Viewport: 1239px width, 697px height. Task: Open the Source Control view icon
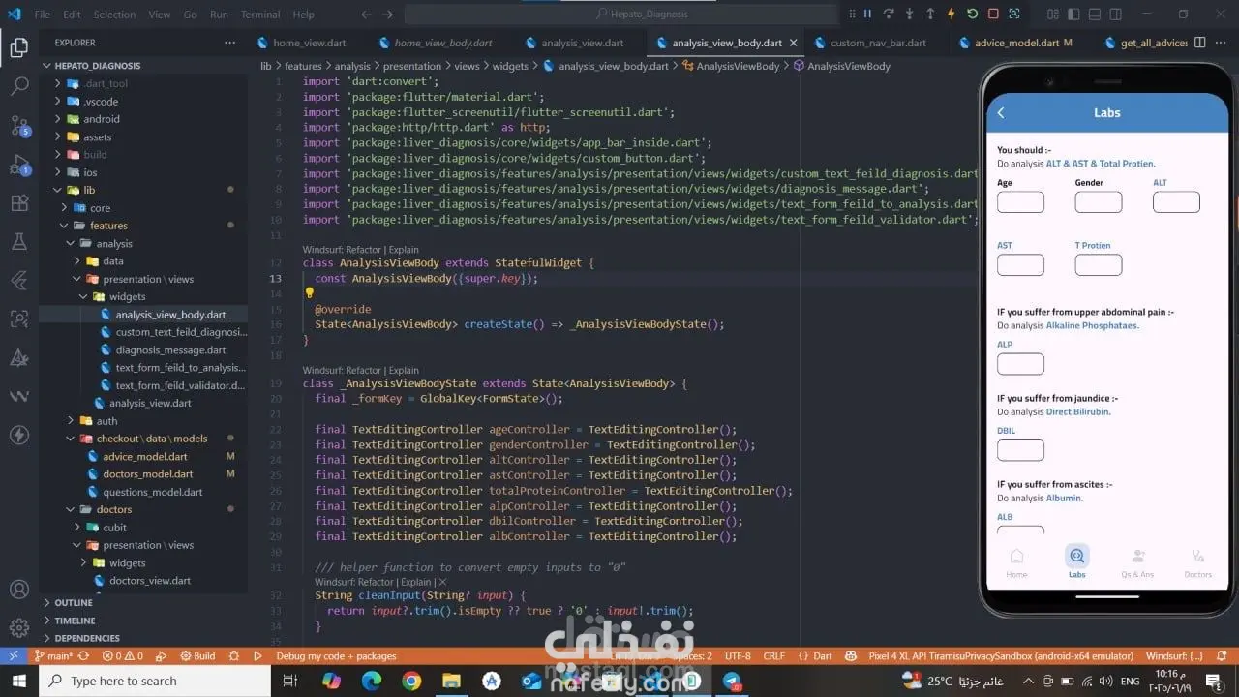pos(19,125)
